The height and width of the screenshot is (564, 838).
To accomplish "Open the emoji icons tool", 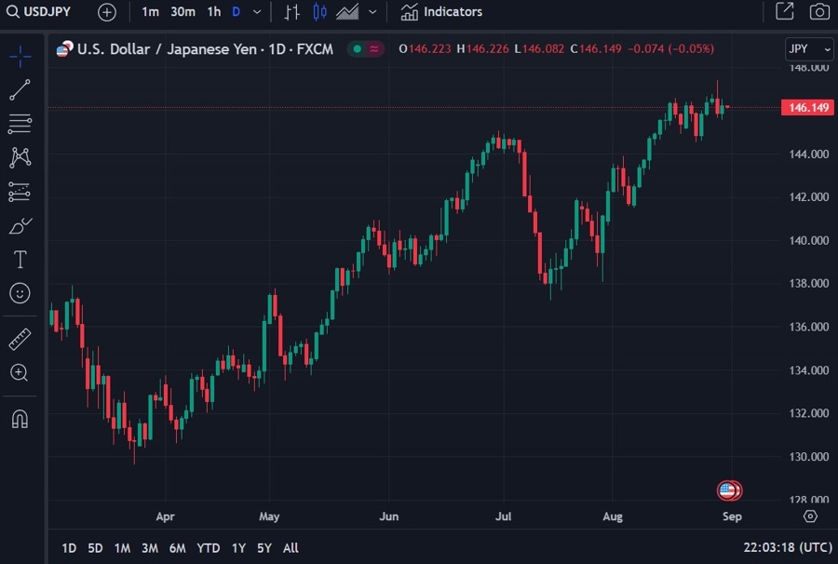I will 20,293.
